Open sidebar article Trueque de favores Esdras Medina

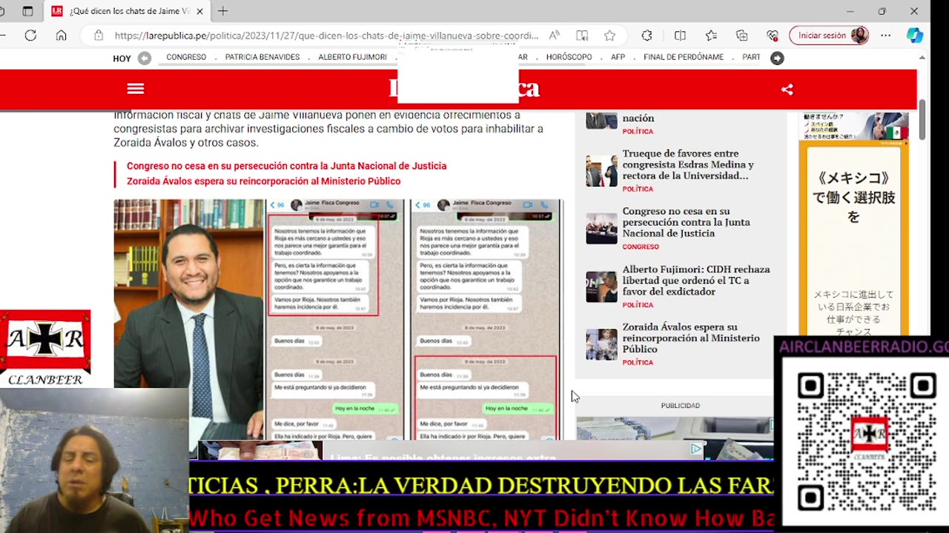click(x=688, y=164)
